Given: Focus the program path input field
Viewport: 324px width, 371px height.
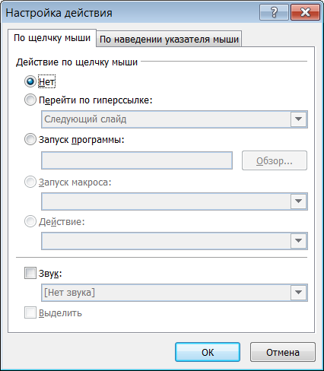Looking at the screenshot, I should point(137,160).
